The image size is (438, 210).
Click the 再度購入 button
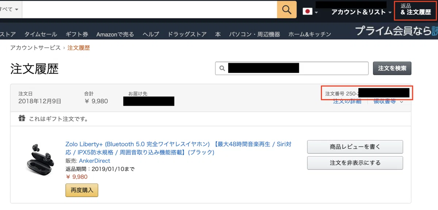click(x=82, y=190)
